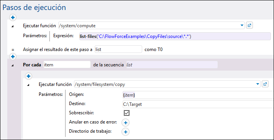Screen dimensions: 274x140
Task: Collapse the /system/filesystem/copy step
Action: tap(28, 85)
